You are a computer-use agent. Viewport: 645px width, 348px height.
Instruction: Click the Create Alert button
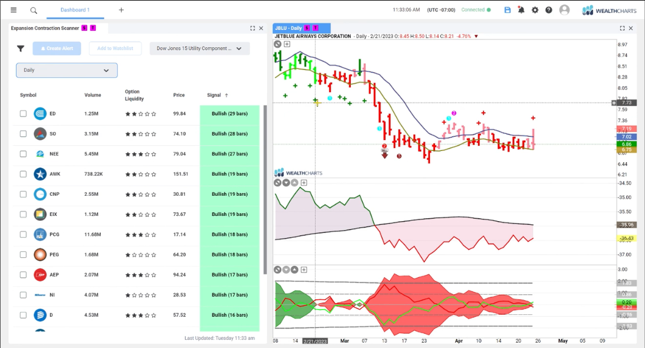(57, 48)
